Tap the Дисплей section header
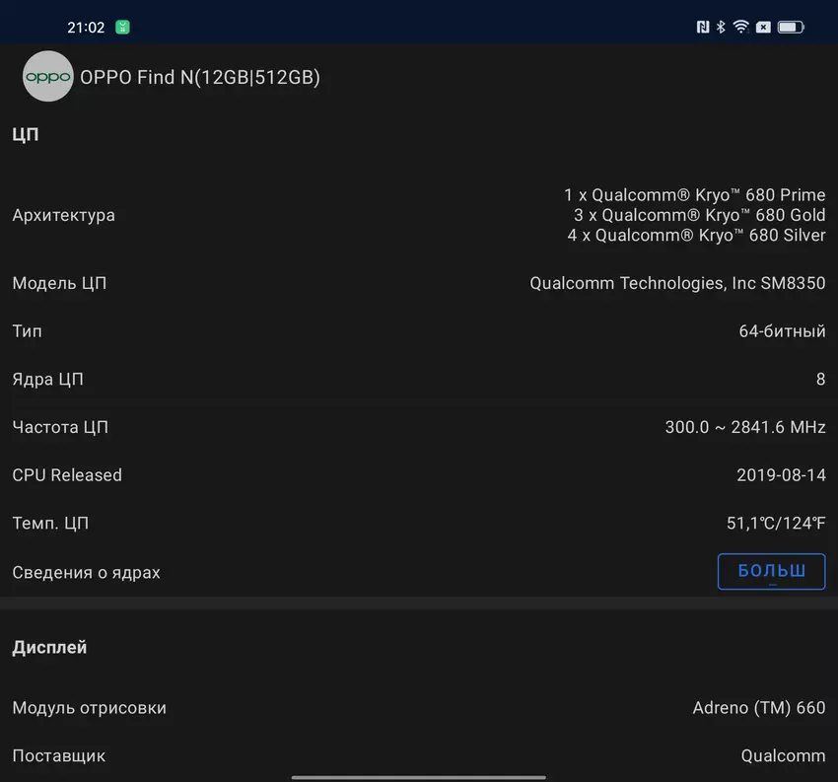This screenshot has width=838, height=782. tap(49, 648)
